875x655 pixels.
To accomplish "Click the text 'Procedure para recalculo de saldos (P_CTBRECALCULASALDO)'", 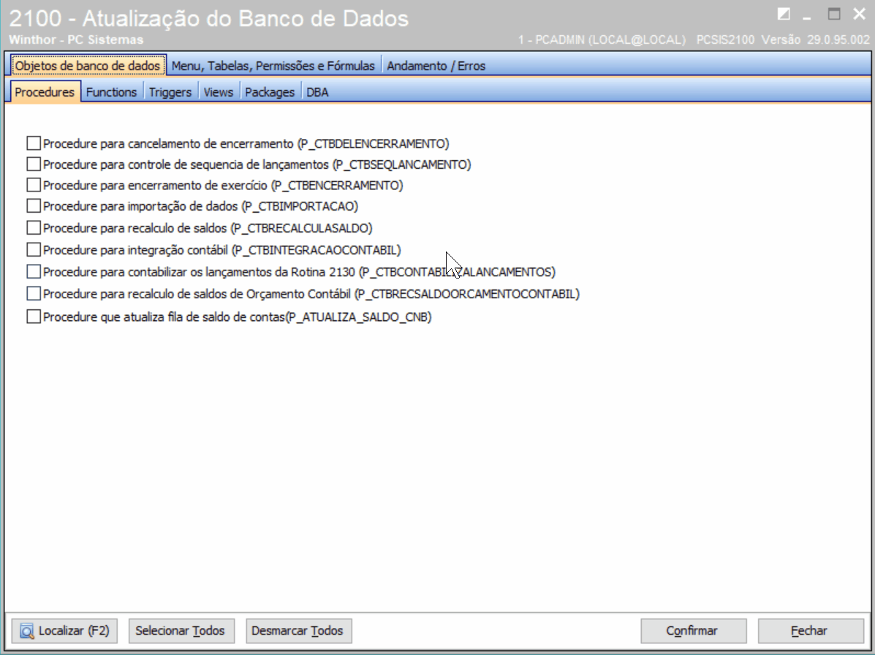I will pos(208,227).
